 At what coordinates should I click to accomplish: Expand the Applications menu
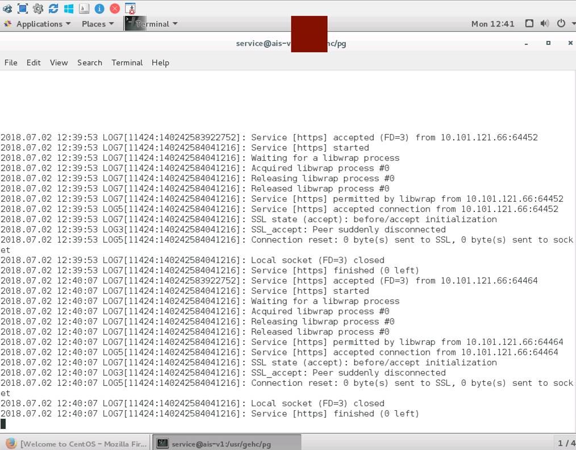click(38, 24)
